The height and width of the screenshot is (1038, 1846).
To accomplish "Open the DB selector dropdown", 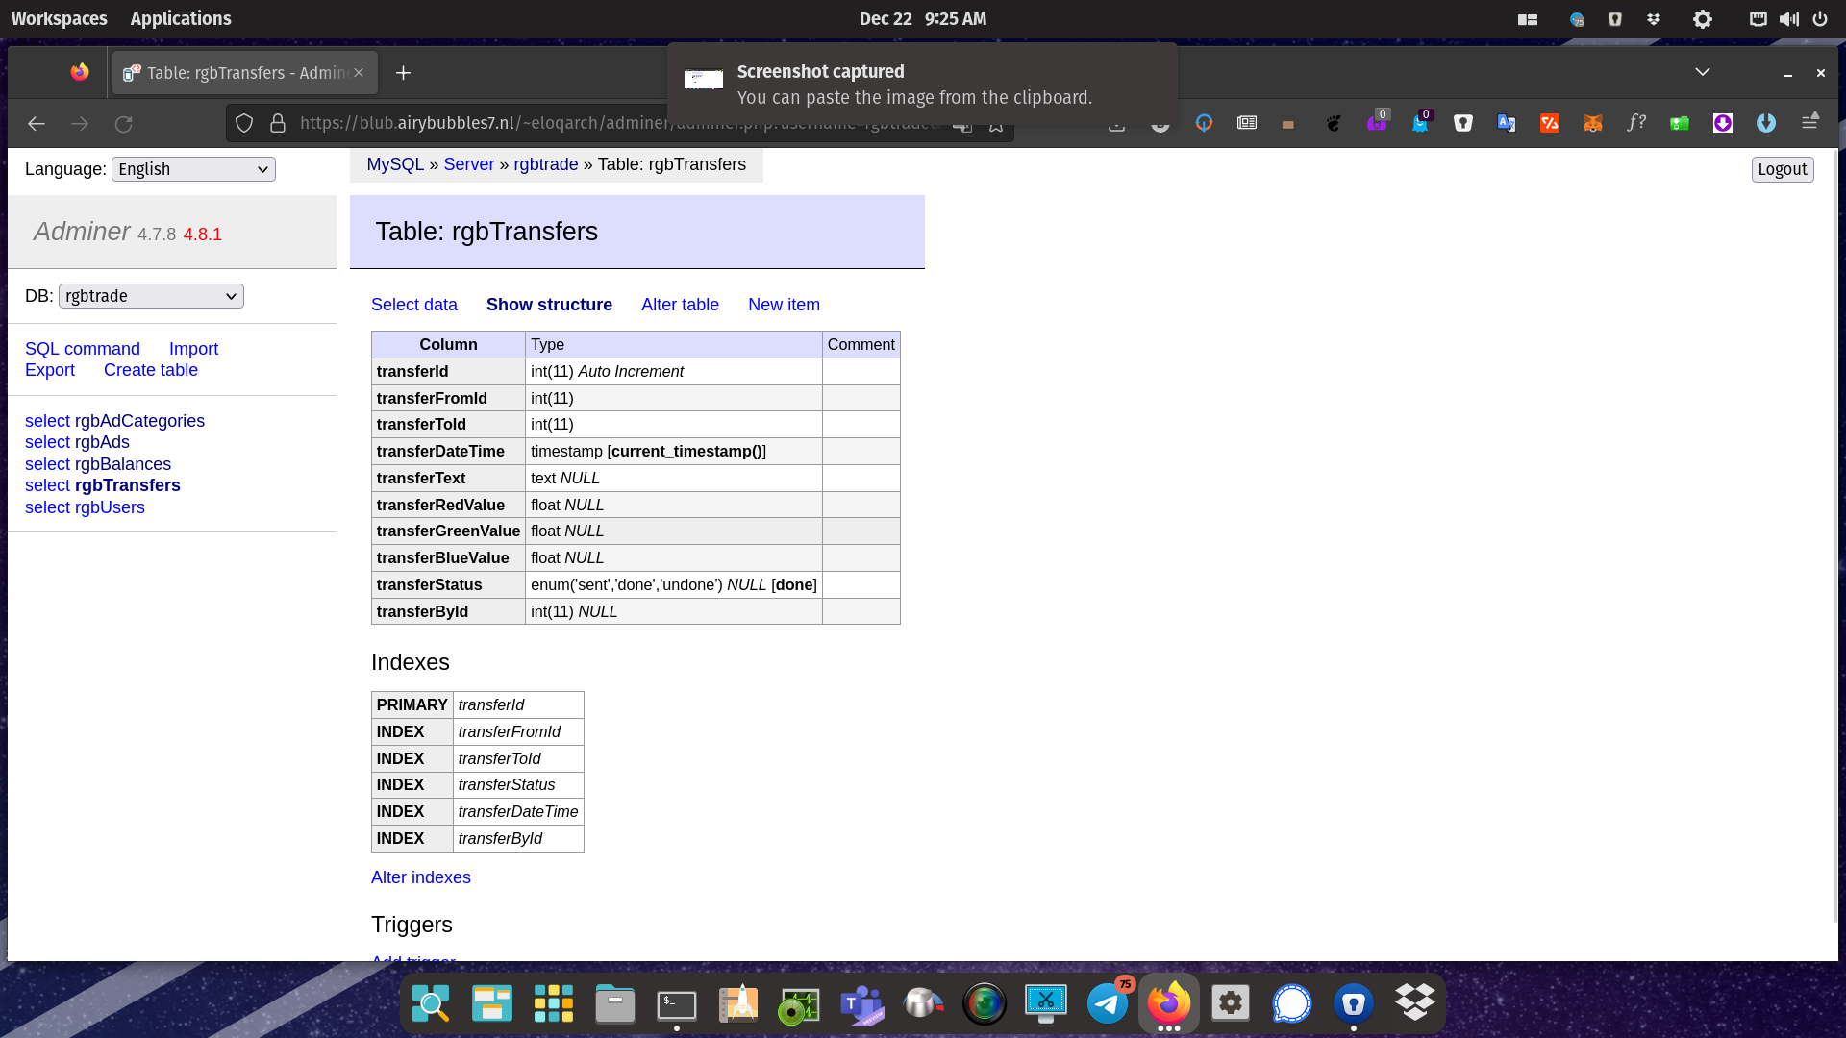I will click(x=151, y=296).
